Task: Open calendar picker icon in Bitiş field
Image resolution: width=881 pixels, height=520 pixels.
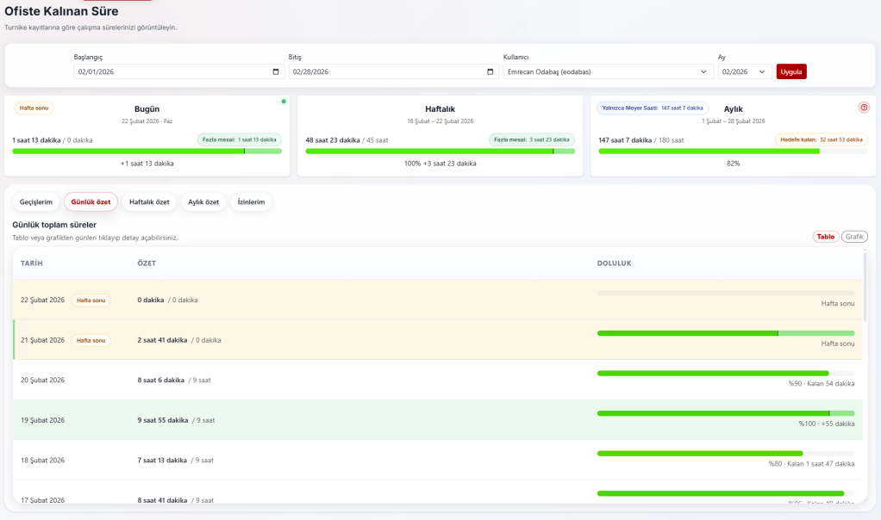Action: pyautogui.click(x=490, y=72)
